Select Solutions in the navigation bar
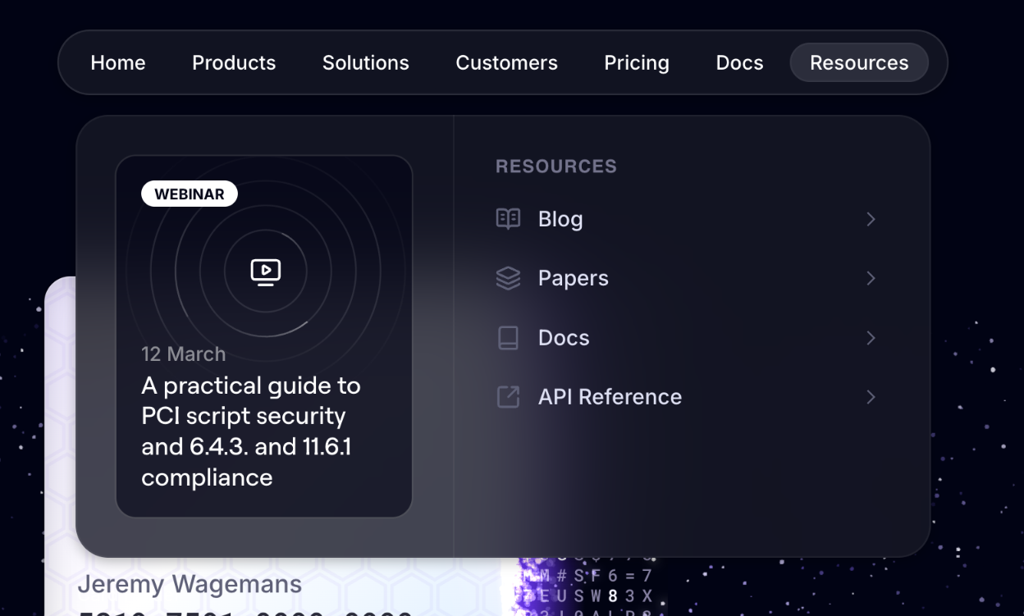The width and height of the screenshot is (1024, 616). tap(365, 63)
